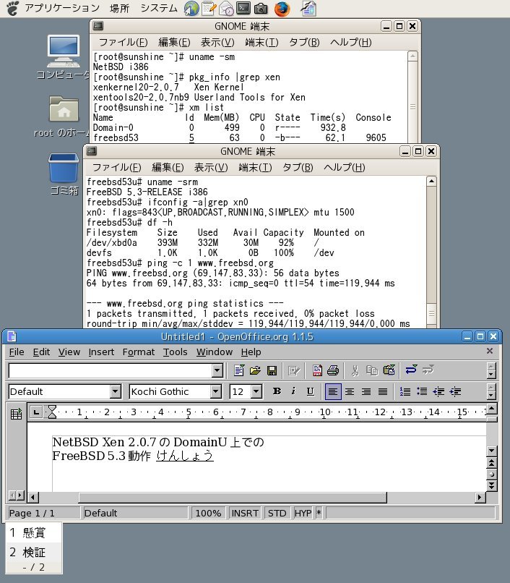Toggle Italic formatting
The height and width of the screenshot is (583, 510).
(x=293, y=391)
